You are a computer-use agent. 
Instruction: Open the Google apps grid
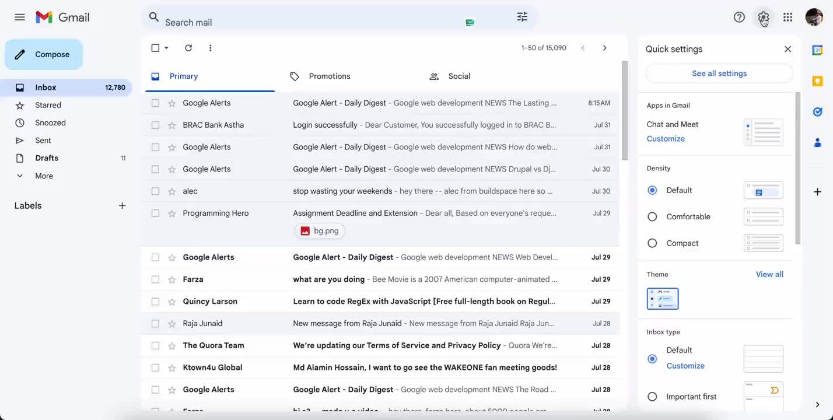787,17
